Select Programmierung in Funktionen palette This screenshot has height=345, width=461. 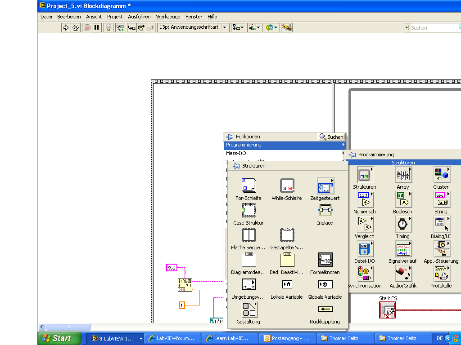(285, 145)
